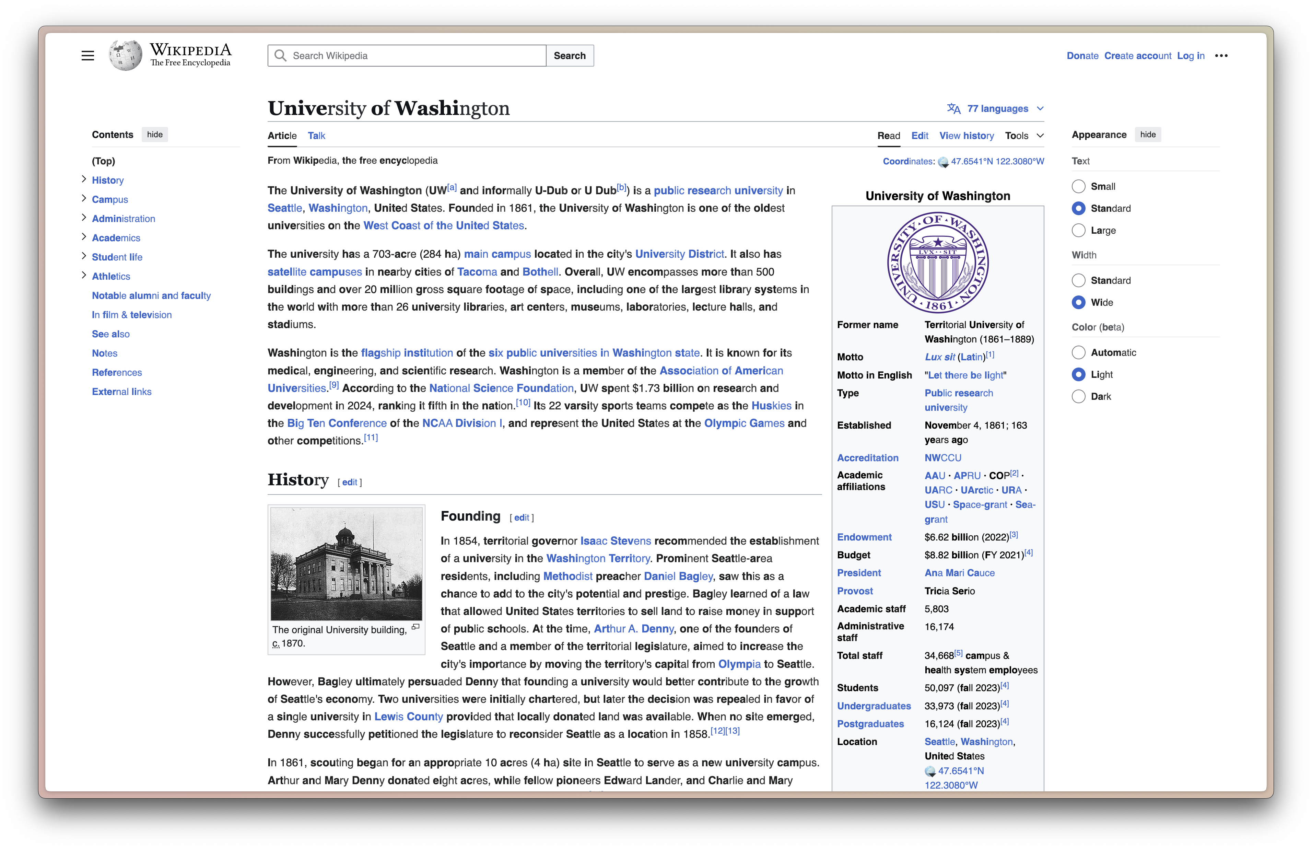
Task: Open the National Science Foundation link
Action: tap(502, 388)
